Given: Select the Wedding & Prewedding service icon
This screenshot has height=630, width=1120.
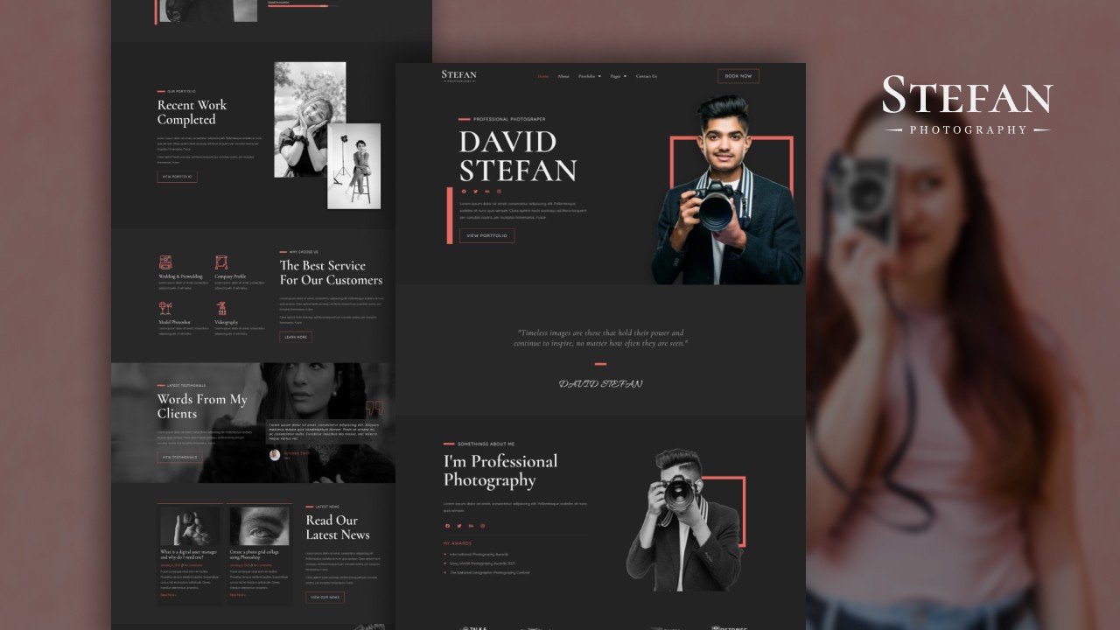Looking at the screenshot, I should (165, 262).
